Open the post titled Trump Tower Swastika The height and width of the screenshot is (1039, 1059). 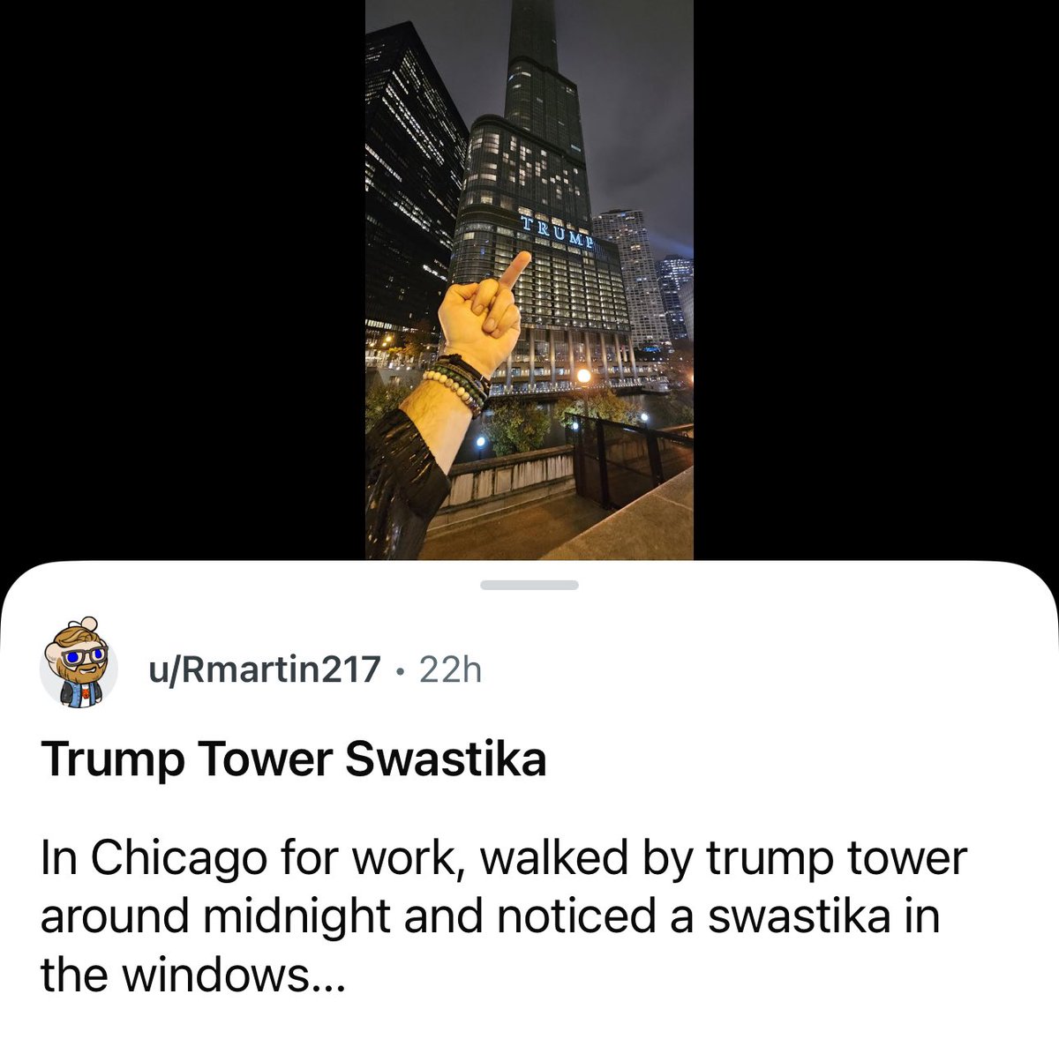[293, 760]
